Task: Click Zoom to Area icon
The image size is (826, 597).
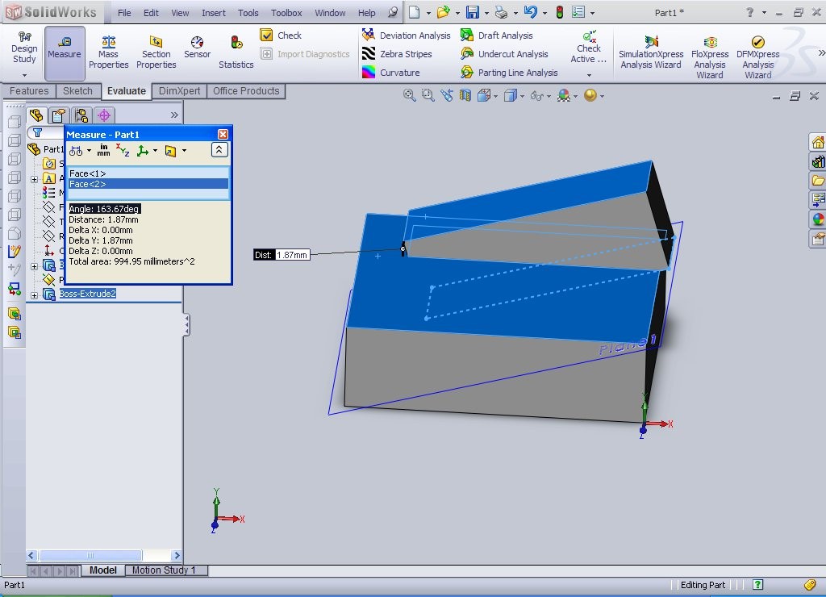Action: tap(428, 95)
